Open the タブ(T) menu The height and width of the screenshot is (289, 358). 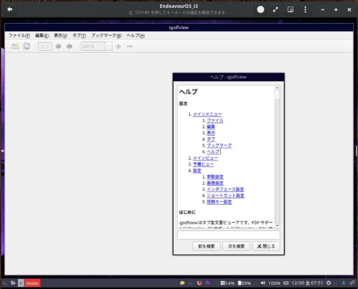[79, 35]
